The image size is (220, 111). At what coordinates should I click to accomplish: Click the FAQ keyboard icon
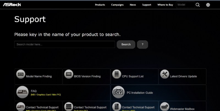click(x=23, y=92)
